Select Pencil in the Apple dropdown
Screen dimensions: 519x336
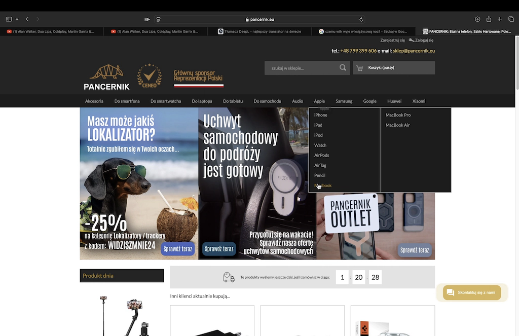tap(320, 175)
